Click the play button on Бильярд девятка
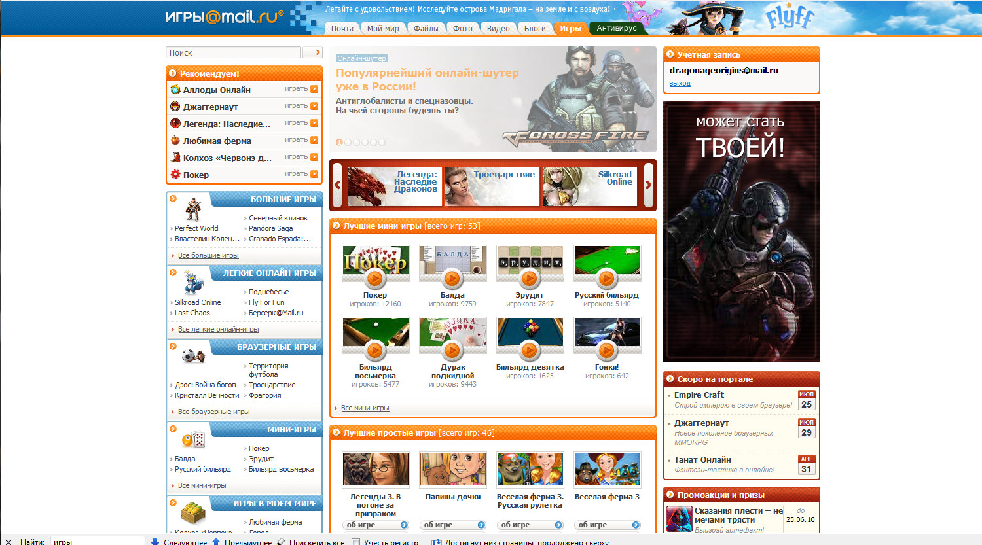The image size is (982, 545). click(530, 351)
